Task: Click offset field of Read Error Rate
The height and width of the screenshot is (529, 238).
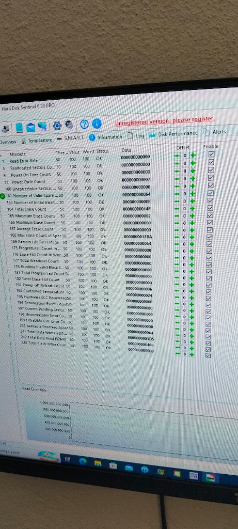Action: (185, 155)
